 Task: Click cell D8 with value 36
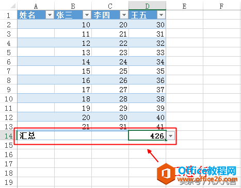click(x=147, y=80)
